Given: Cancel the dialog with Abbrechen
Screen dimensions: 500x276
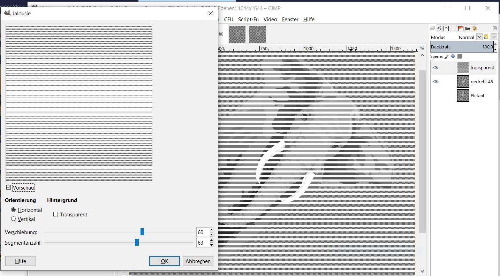Looking at the screenshot, I should 198,261.
